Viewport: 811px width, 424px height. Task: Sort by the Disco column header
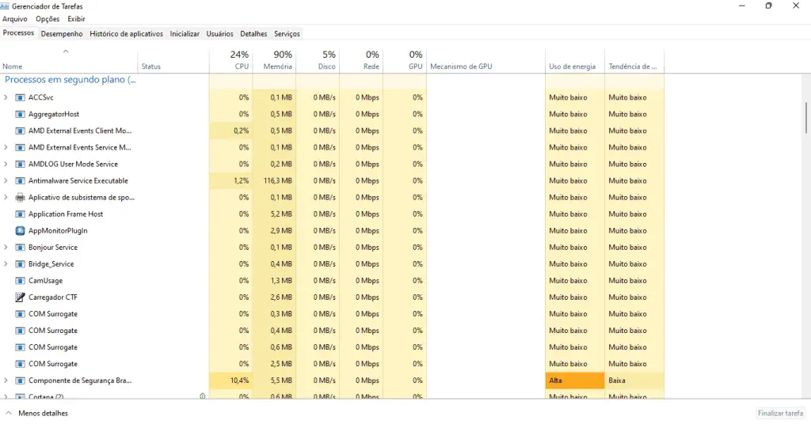coord(318,61)
